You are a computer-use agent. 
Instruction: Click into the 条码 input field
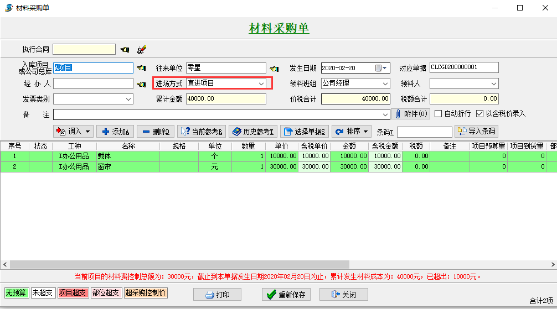click(424, 132)
